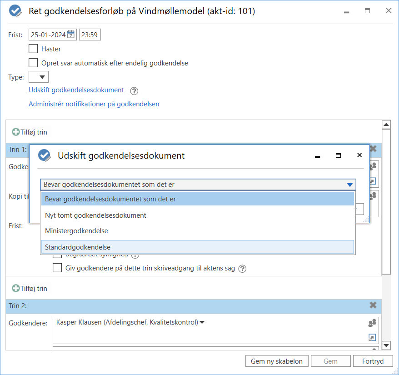Image resolution: width=399 pixels, height=375 pixels.
Task: Check Opret svar automatisk efter endelig godkendelse
Action: point(33,63)
